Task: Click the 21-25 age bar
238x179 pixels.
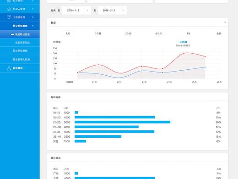Action: (122, 122)
